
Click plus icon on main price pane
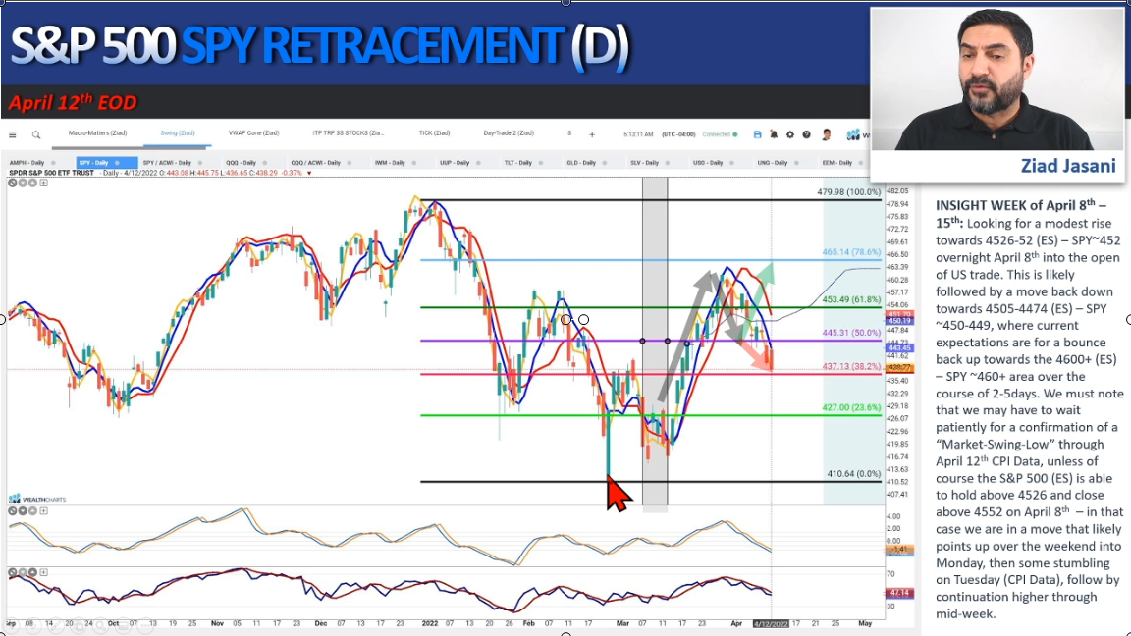click(44, 184)
